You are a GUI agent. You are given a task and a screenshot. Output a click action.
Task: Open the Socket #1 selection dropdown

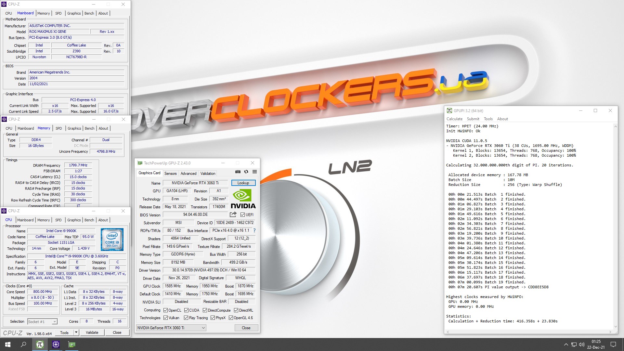pos(42,321)
